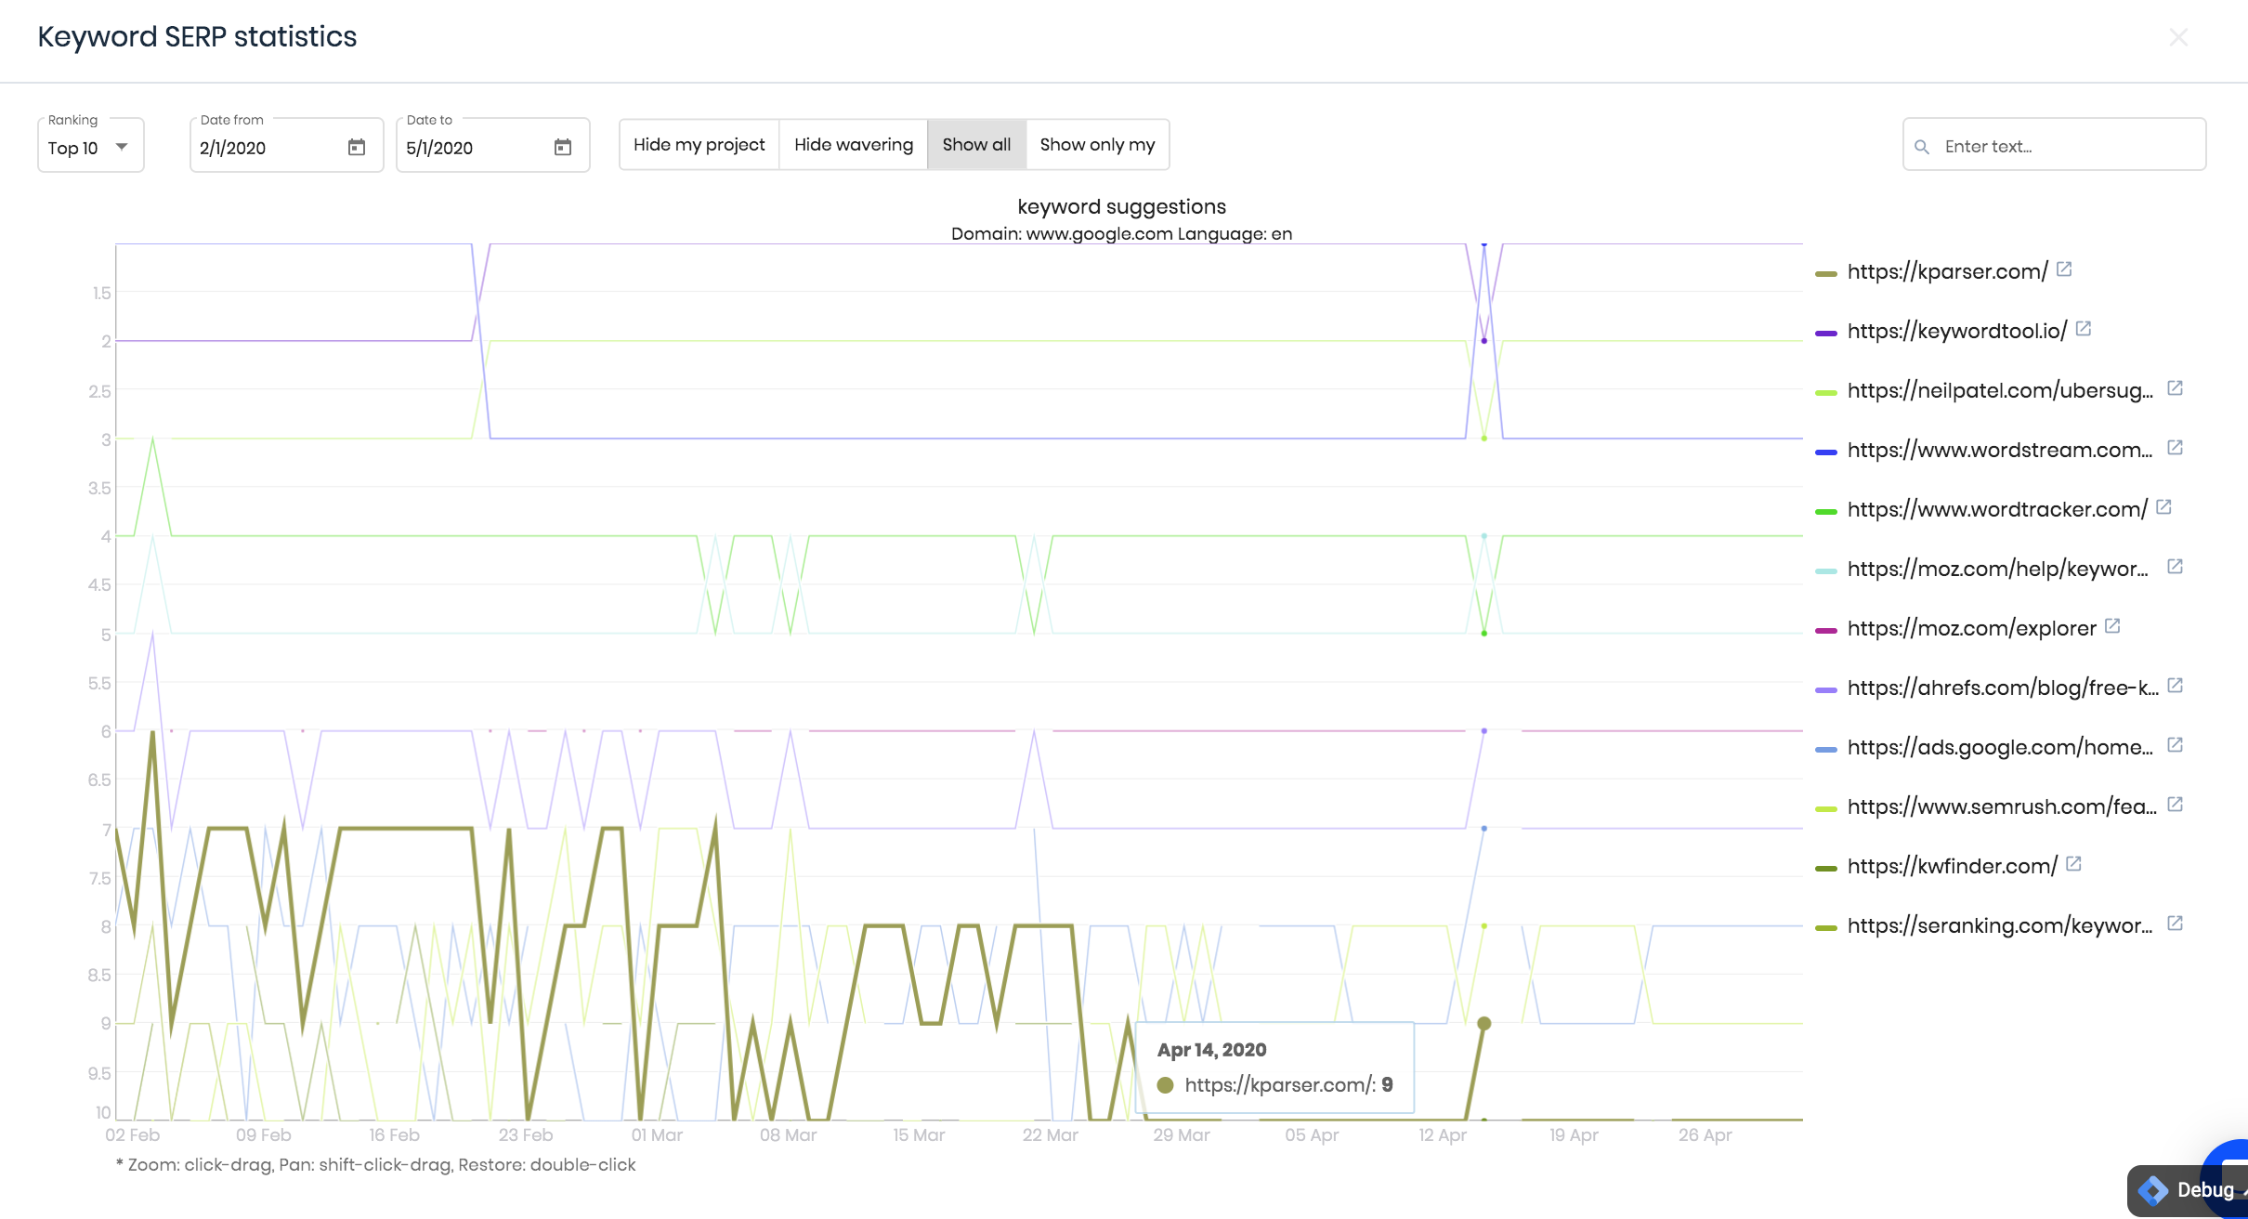Click the 23 Feb x-axis label
Image resolution: width=2248 pixels, height=1219 pixels.
(526, 1134)
